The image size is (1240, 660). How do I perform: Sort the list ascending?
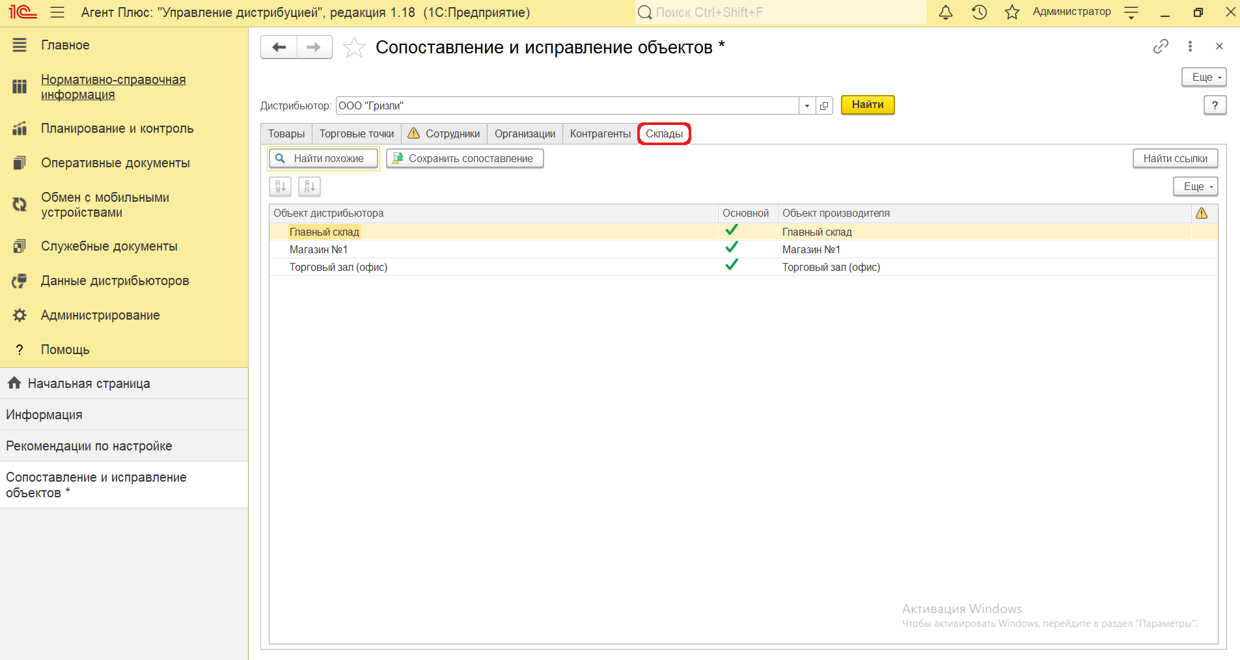pos(281,187)
